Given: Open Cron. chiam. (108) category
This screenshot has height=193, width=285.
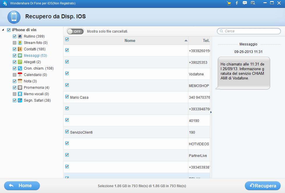Looking at the screenshot, I should 39,68.
